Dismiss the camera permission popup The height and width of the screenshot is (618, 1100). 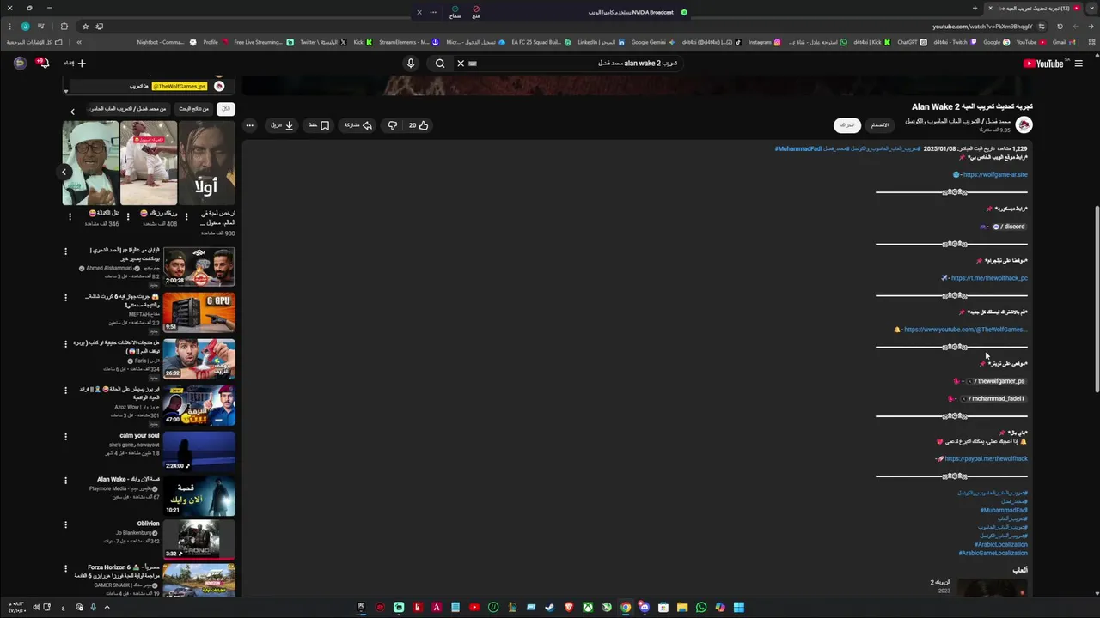point(419,12)
